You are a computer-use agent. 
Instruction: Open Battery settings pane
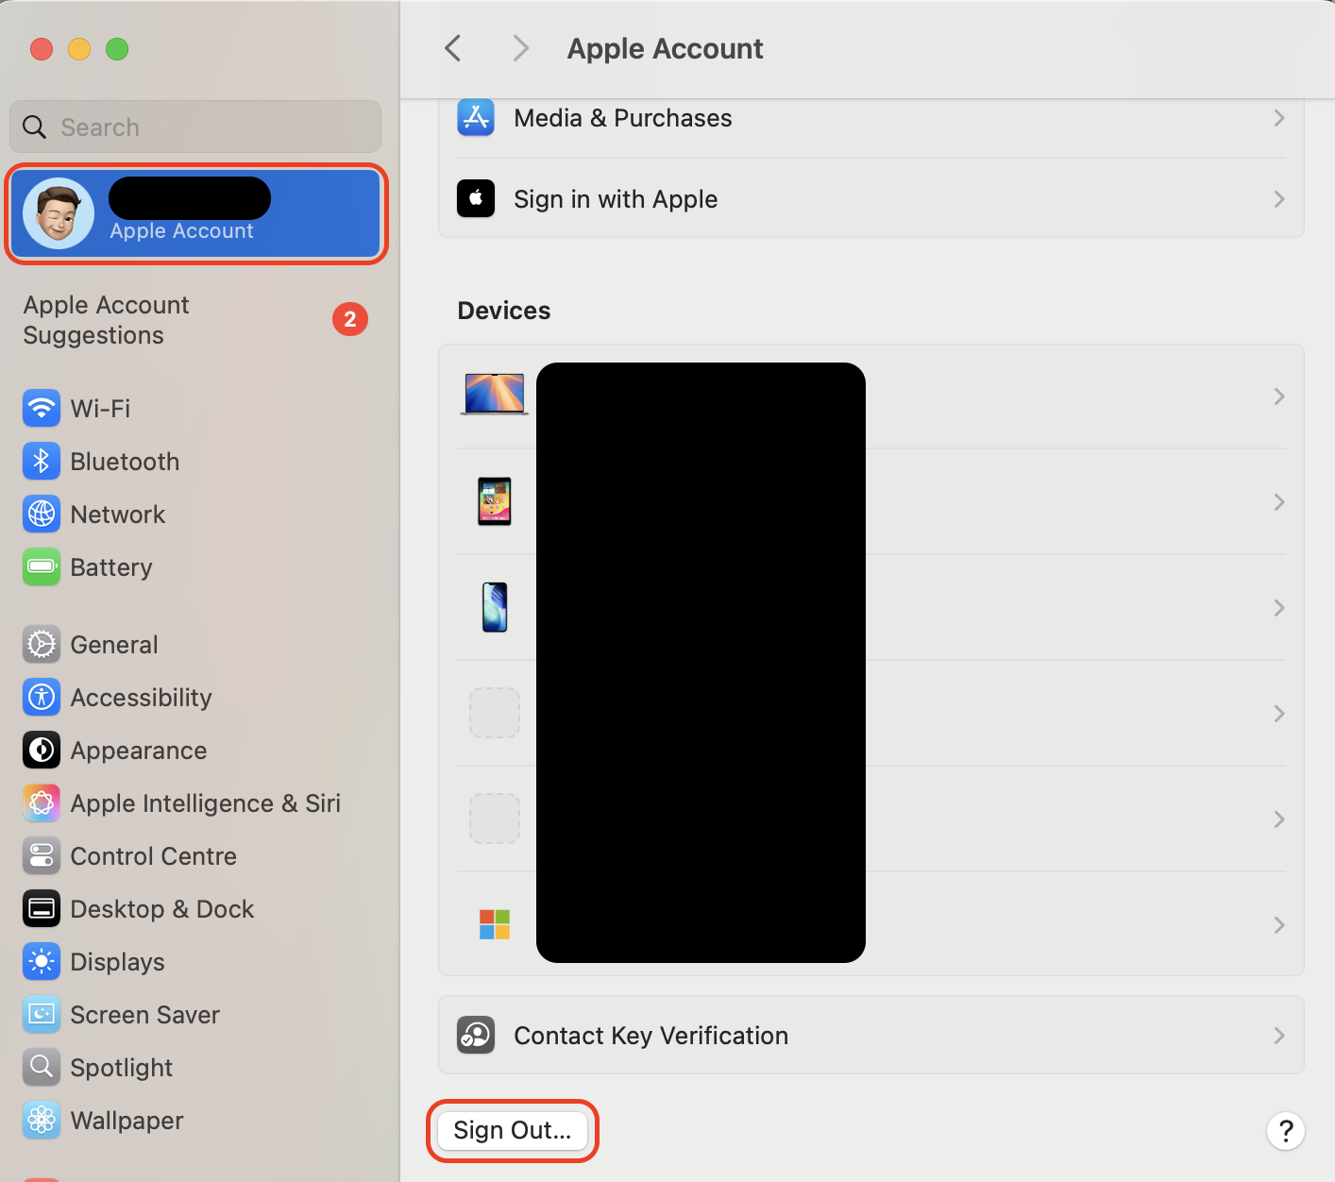pos(111,567)
